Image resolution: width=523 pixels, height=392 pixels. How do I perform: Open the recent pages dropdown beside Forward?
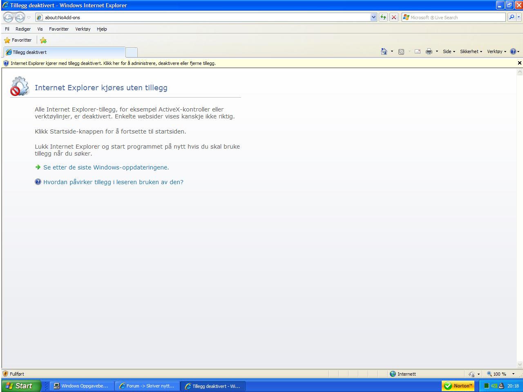[29, 18]
